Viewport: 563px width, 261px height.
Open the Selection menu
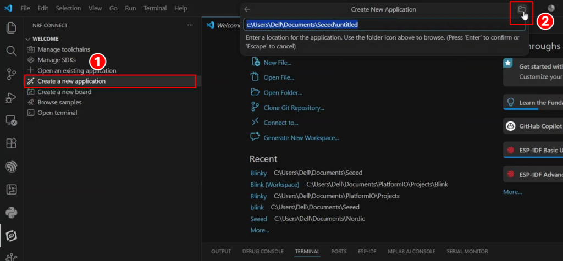(x=68, y=8)
